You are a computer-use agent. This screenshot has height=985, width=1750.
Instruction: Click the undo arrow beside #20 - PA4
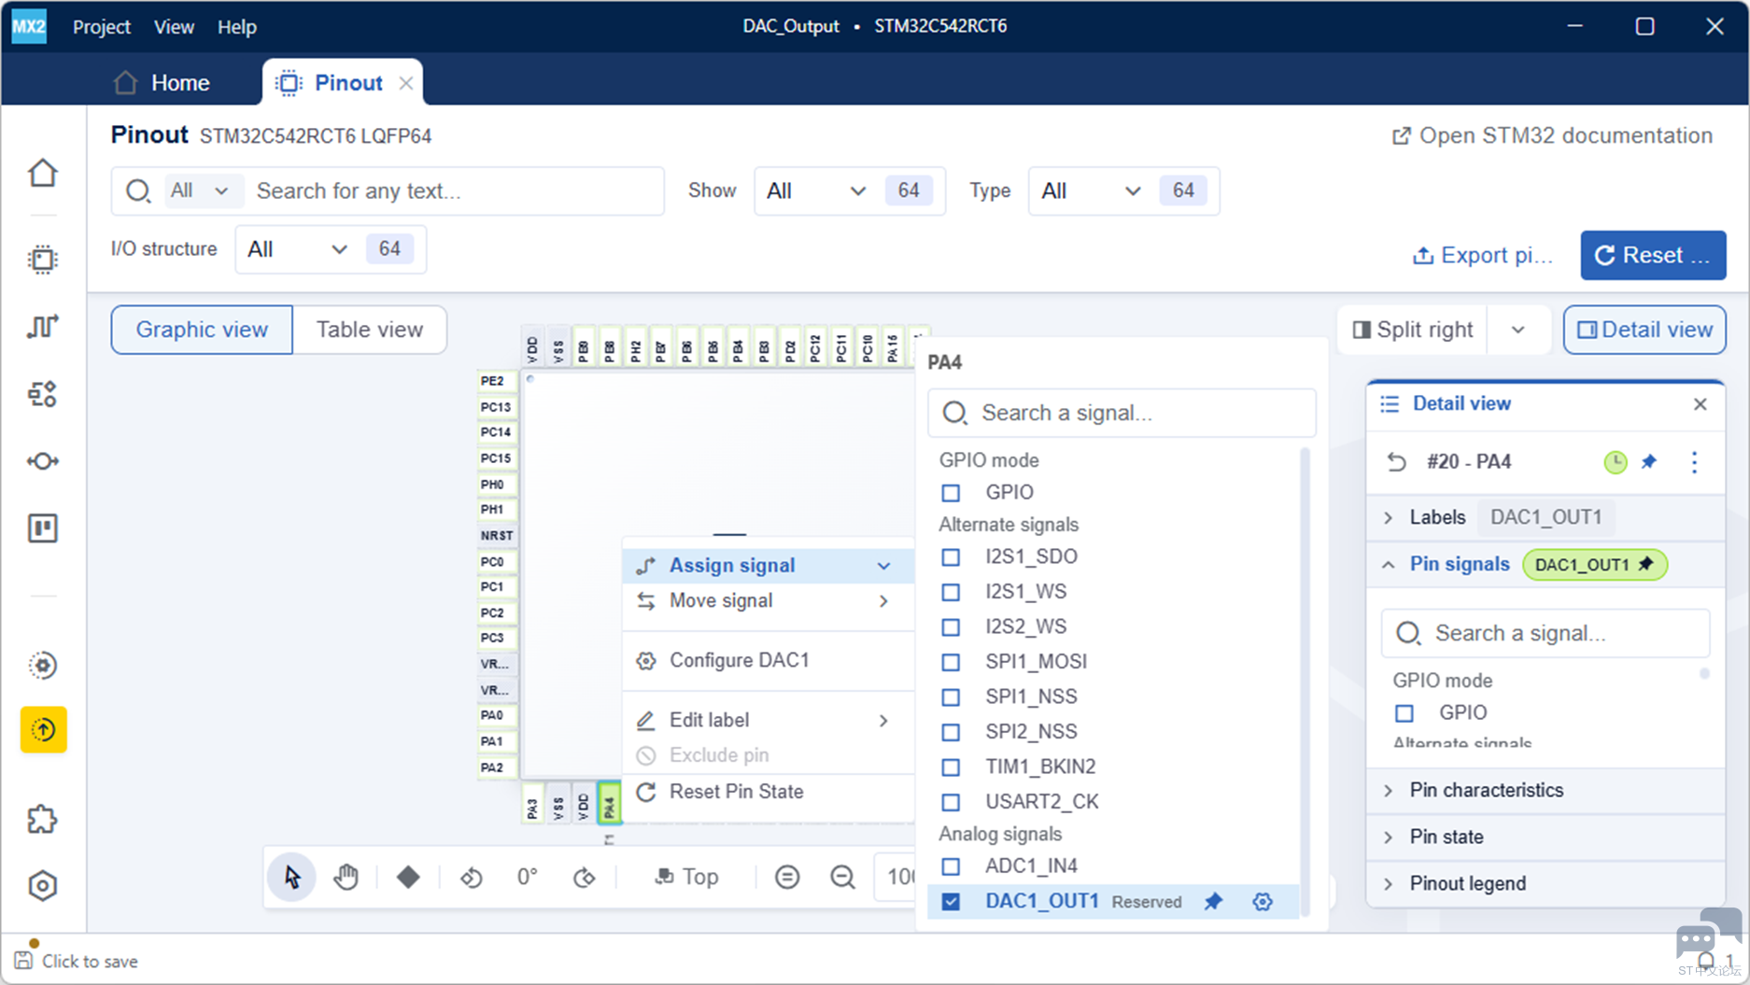pyautogui.click(x=1396, y=461)
